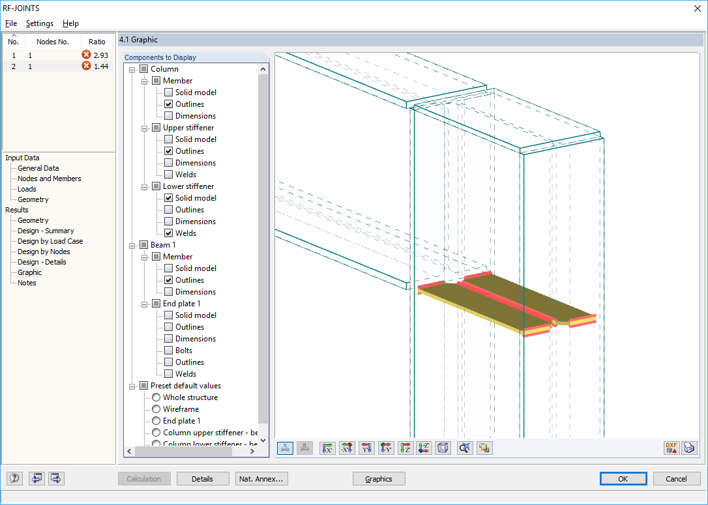
Task: Click the components tree horizontal scrollbar
Action: tap(183, 451)
